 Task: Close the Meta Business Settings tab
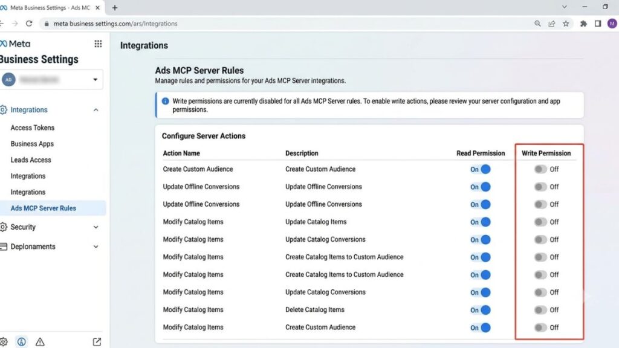pyautogui.click(x=97, y=7)
